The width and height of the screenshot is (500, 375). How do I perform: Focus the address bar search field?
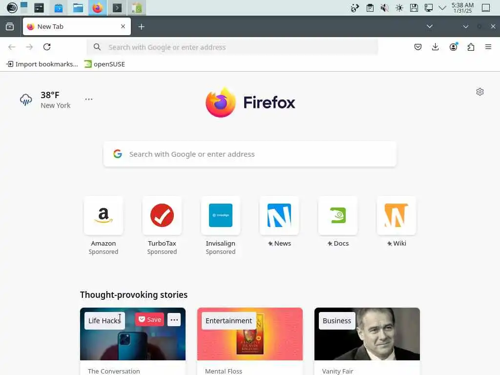coord(232,47)
